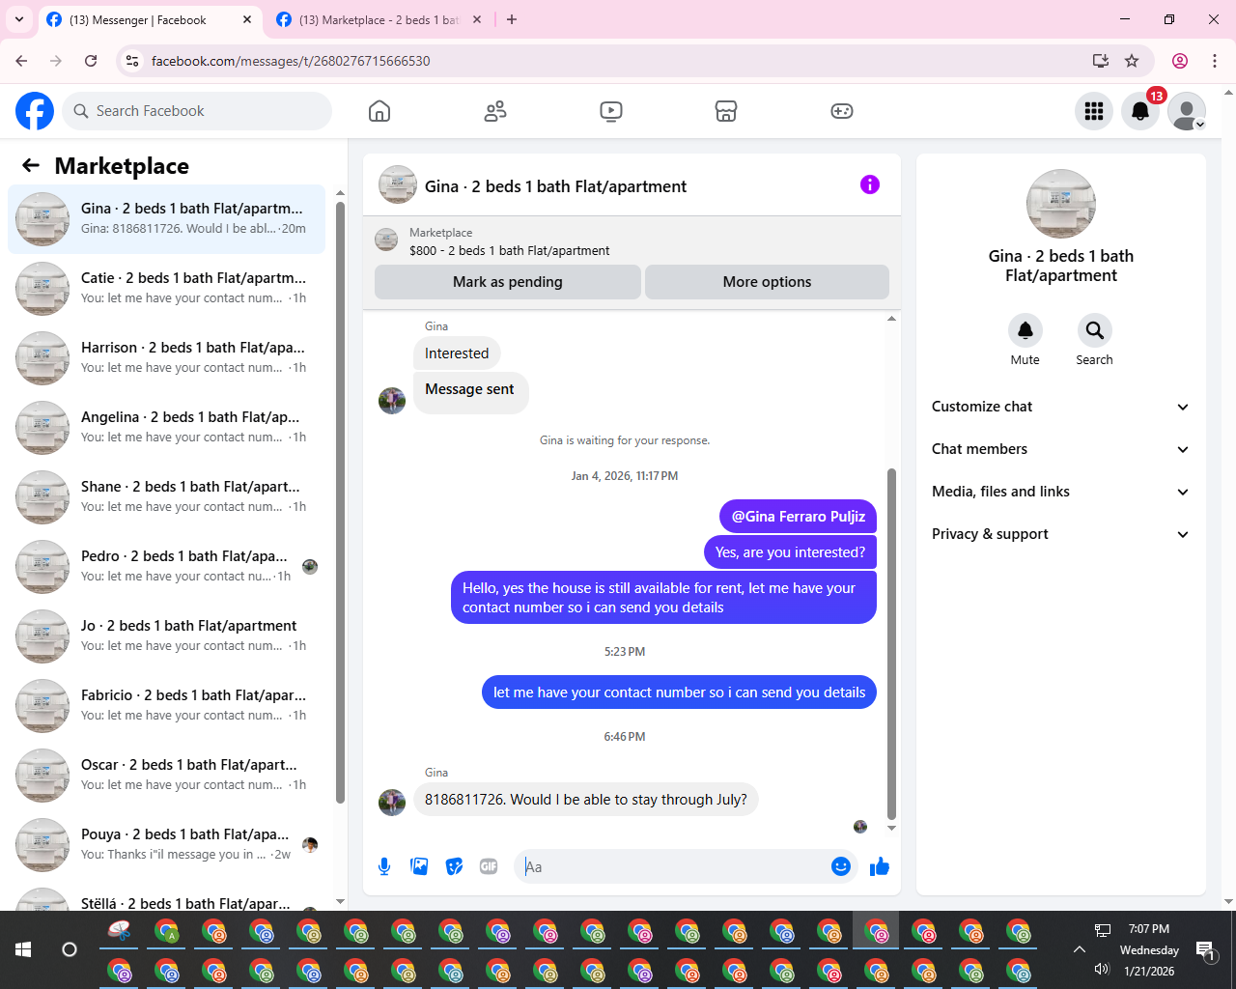Click the install app icon in address bar
The height and width of the screenshot is (989, 1236).
tap(1101, 61)
